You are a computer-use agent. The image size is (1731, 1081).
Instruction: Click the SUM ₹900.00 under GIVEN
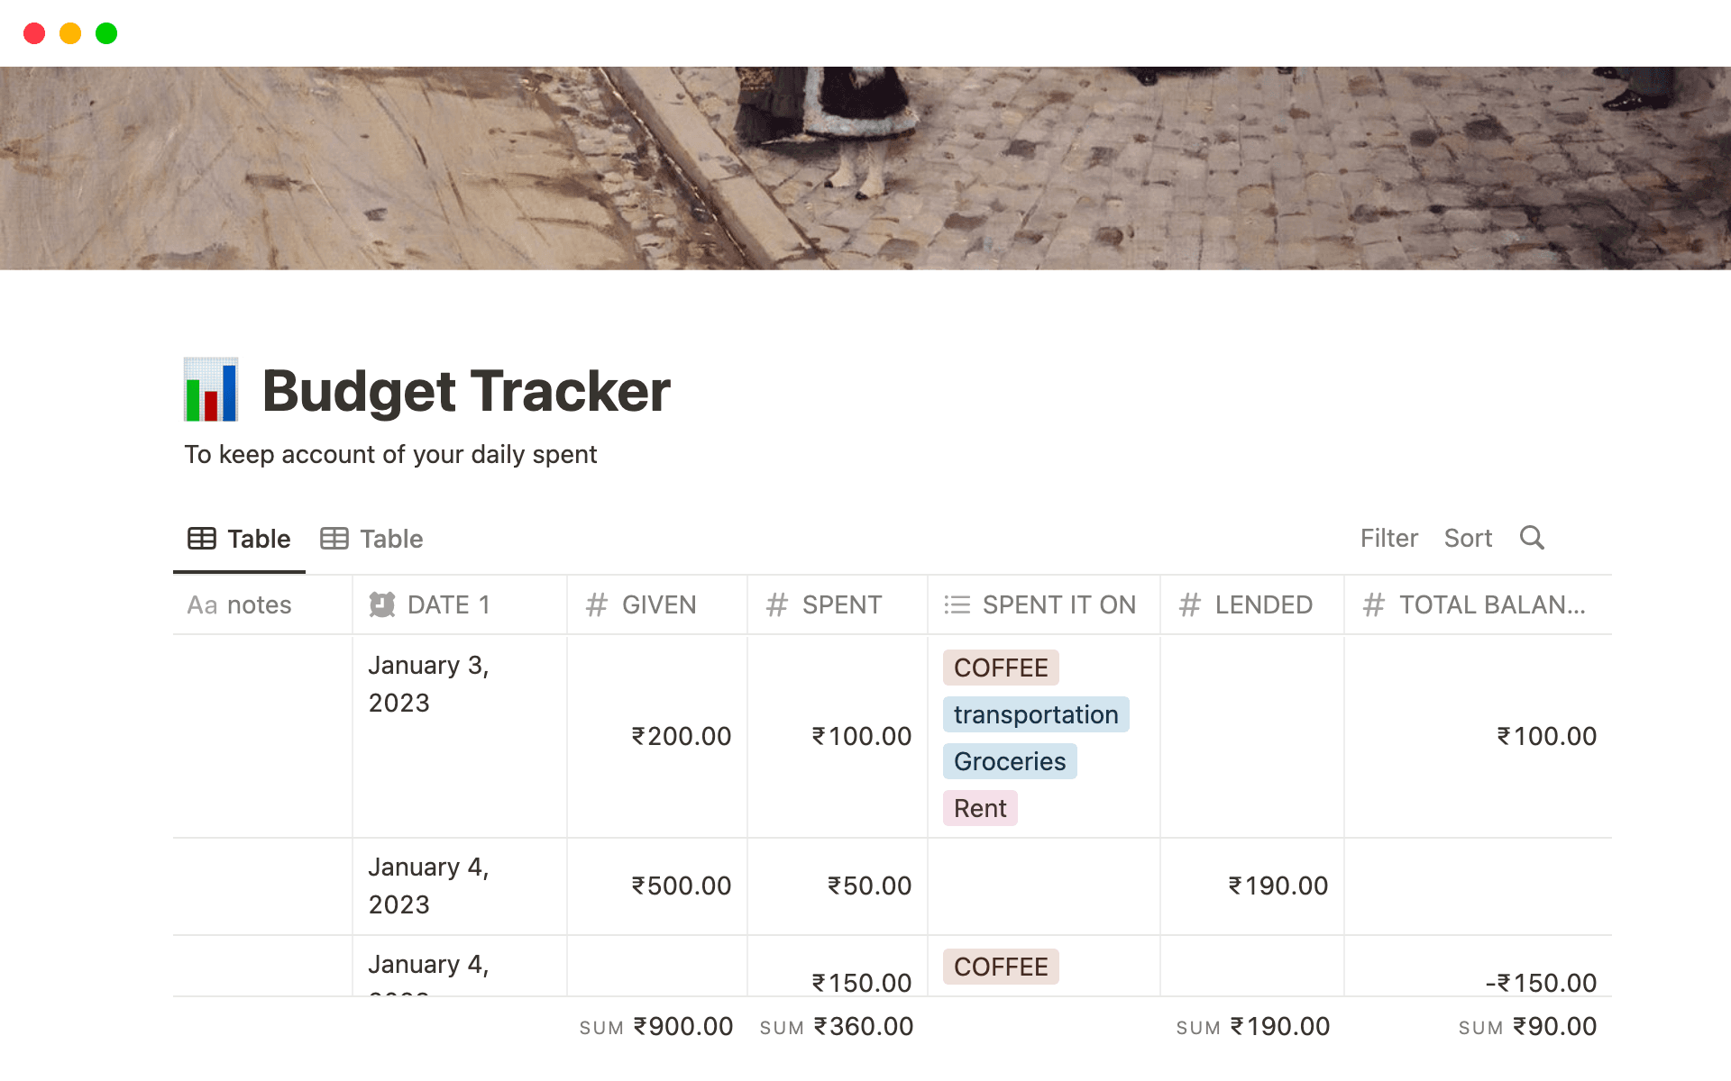point(656,1026)
